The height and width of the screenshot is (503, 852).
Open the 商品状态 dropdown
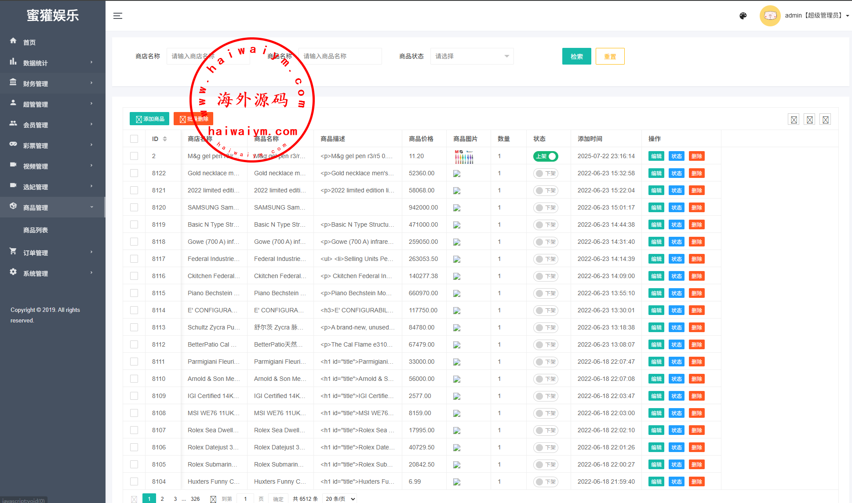(x=472, y=56)
